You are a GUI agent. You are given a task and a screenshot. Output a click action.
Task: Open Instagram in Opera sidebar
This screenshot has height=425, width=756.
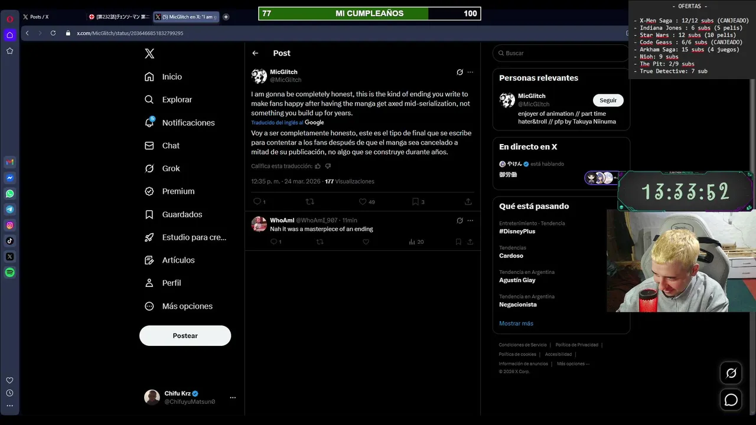tap(10, 225)
